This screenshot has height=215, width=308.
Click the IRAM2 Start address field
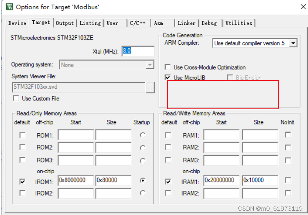click(221, 194)
